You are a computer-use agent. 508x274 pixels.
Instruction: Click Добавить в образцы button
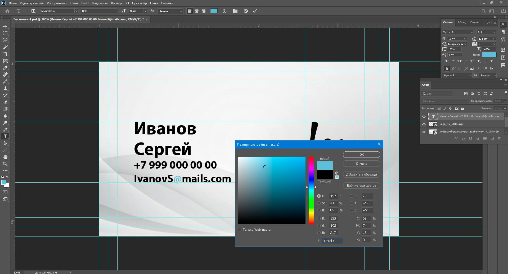361,174
